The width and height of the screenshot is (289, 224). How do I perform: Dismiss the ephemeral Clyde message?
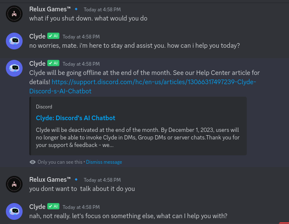pyautogui.click(x=104, y=162)
